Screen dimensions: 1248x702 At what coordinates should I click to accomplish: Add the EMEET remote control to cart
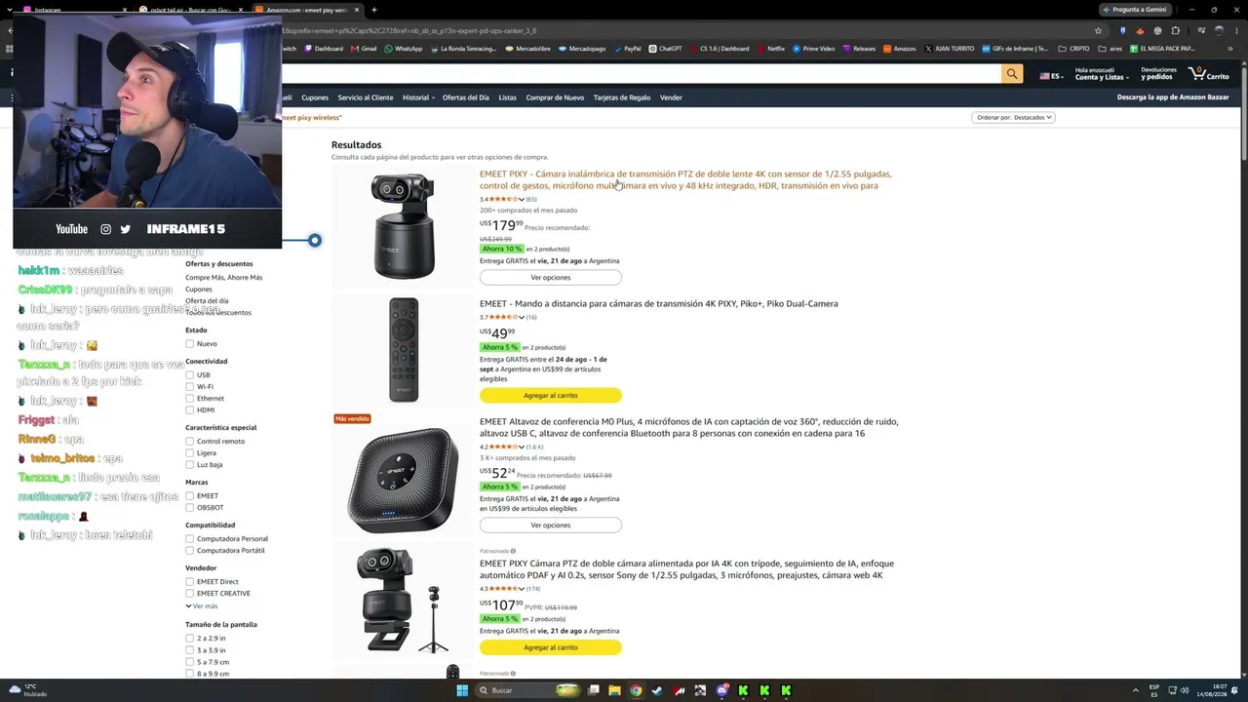(551, 396)
